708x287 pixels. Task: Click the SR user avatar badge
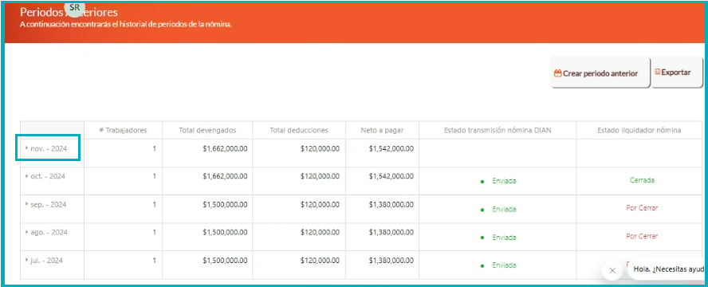pyautogui.click(x=75, y=8)
